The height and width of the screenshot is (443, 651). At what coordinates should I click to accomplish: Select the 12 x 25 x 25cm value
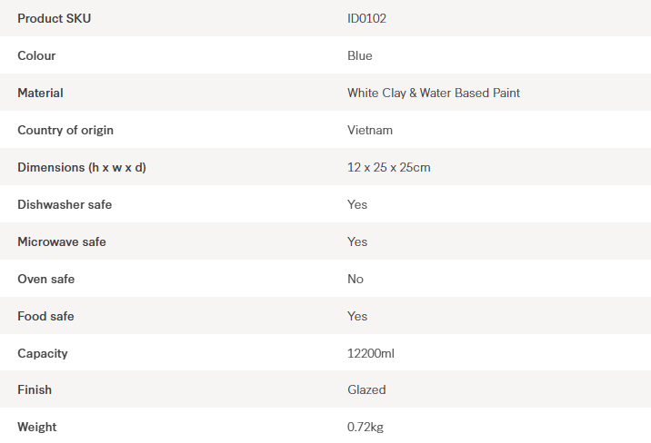click(x=389, y=167)
